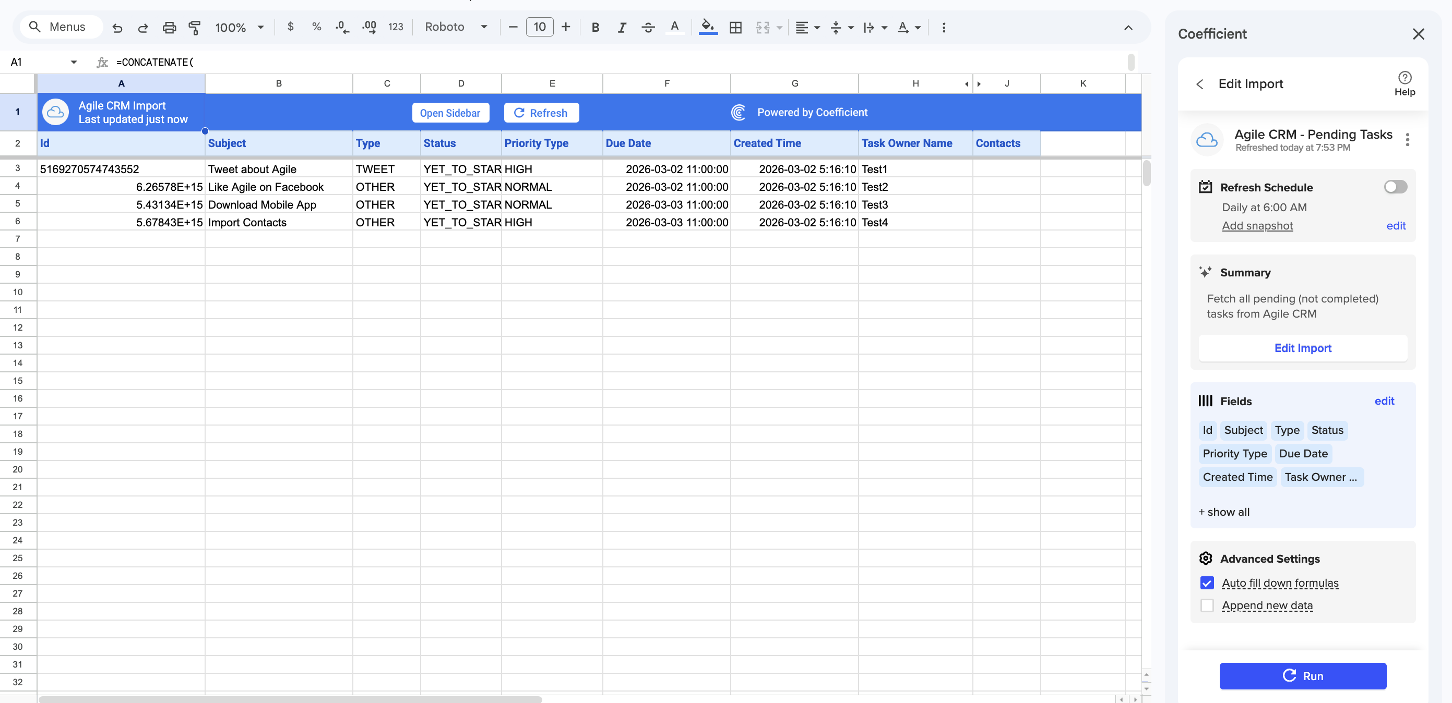Edit the Fields list

pyautogui.click(x=1384, y=401)
